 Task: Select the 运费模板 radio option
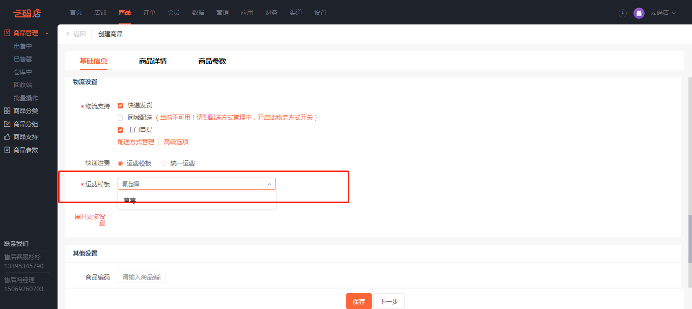pos(120,163)
